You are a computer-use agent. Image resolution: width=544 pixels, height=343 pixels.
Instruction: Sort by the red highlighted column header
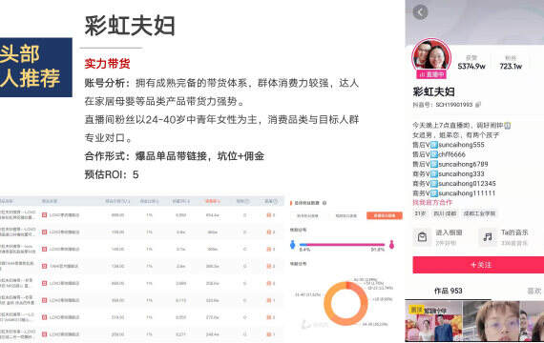(x=212, y=201)
